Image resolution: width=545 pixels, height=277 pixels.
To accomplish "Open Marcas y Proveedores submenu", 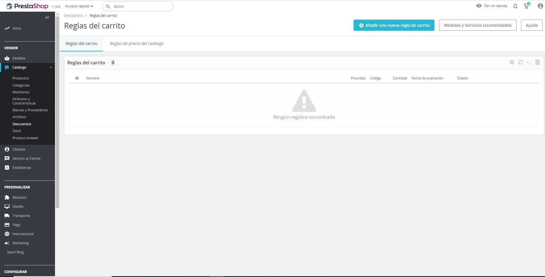I will [30, 110].
